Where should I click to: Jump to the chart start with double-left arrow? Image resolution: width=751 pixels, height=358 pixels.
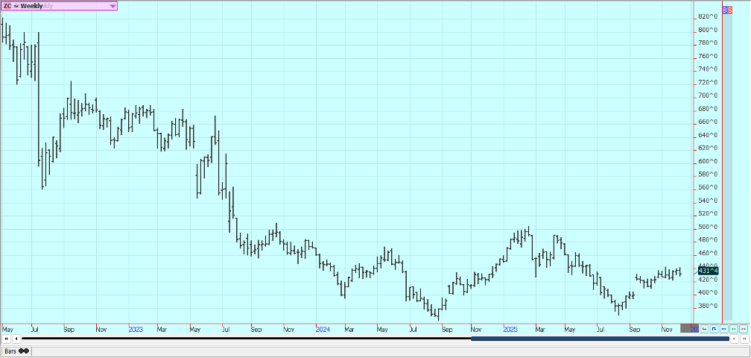7,339
